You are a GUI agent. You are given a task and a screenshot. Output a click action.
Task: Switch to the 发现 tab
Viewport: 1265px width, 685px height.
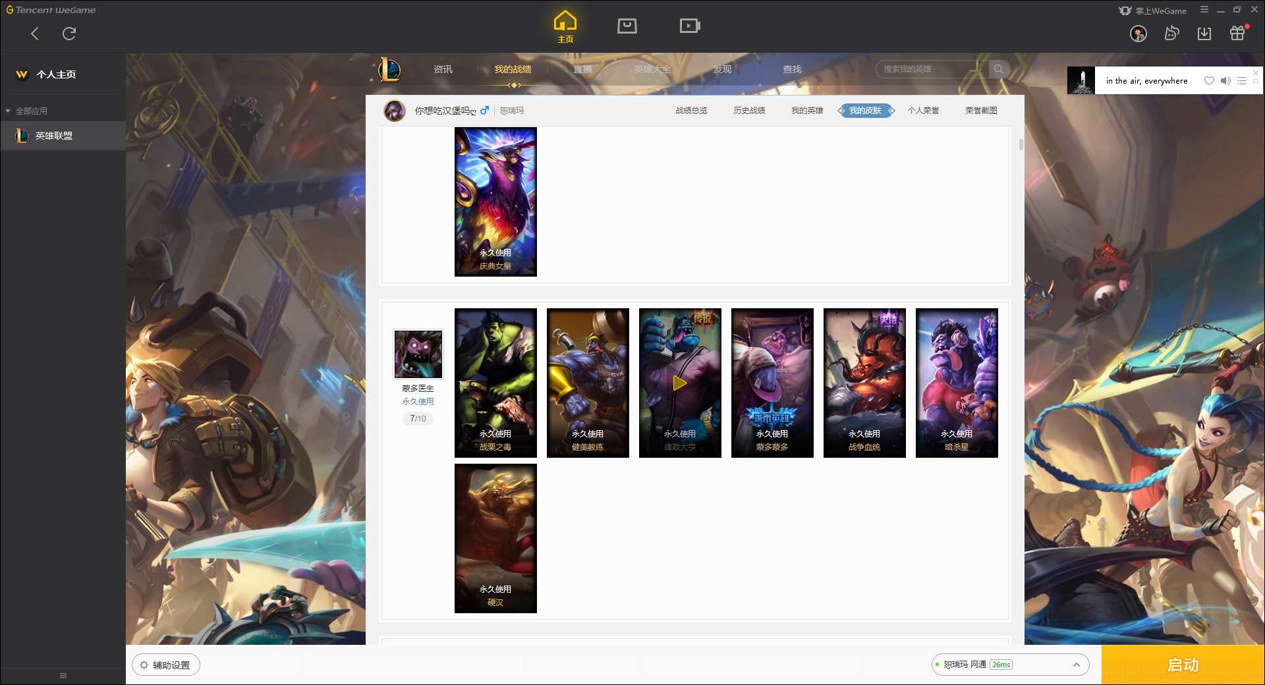tap(722, 69)
